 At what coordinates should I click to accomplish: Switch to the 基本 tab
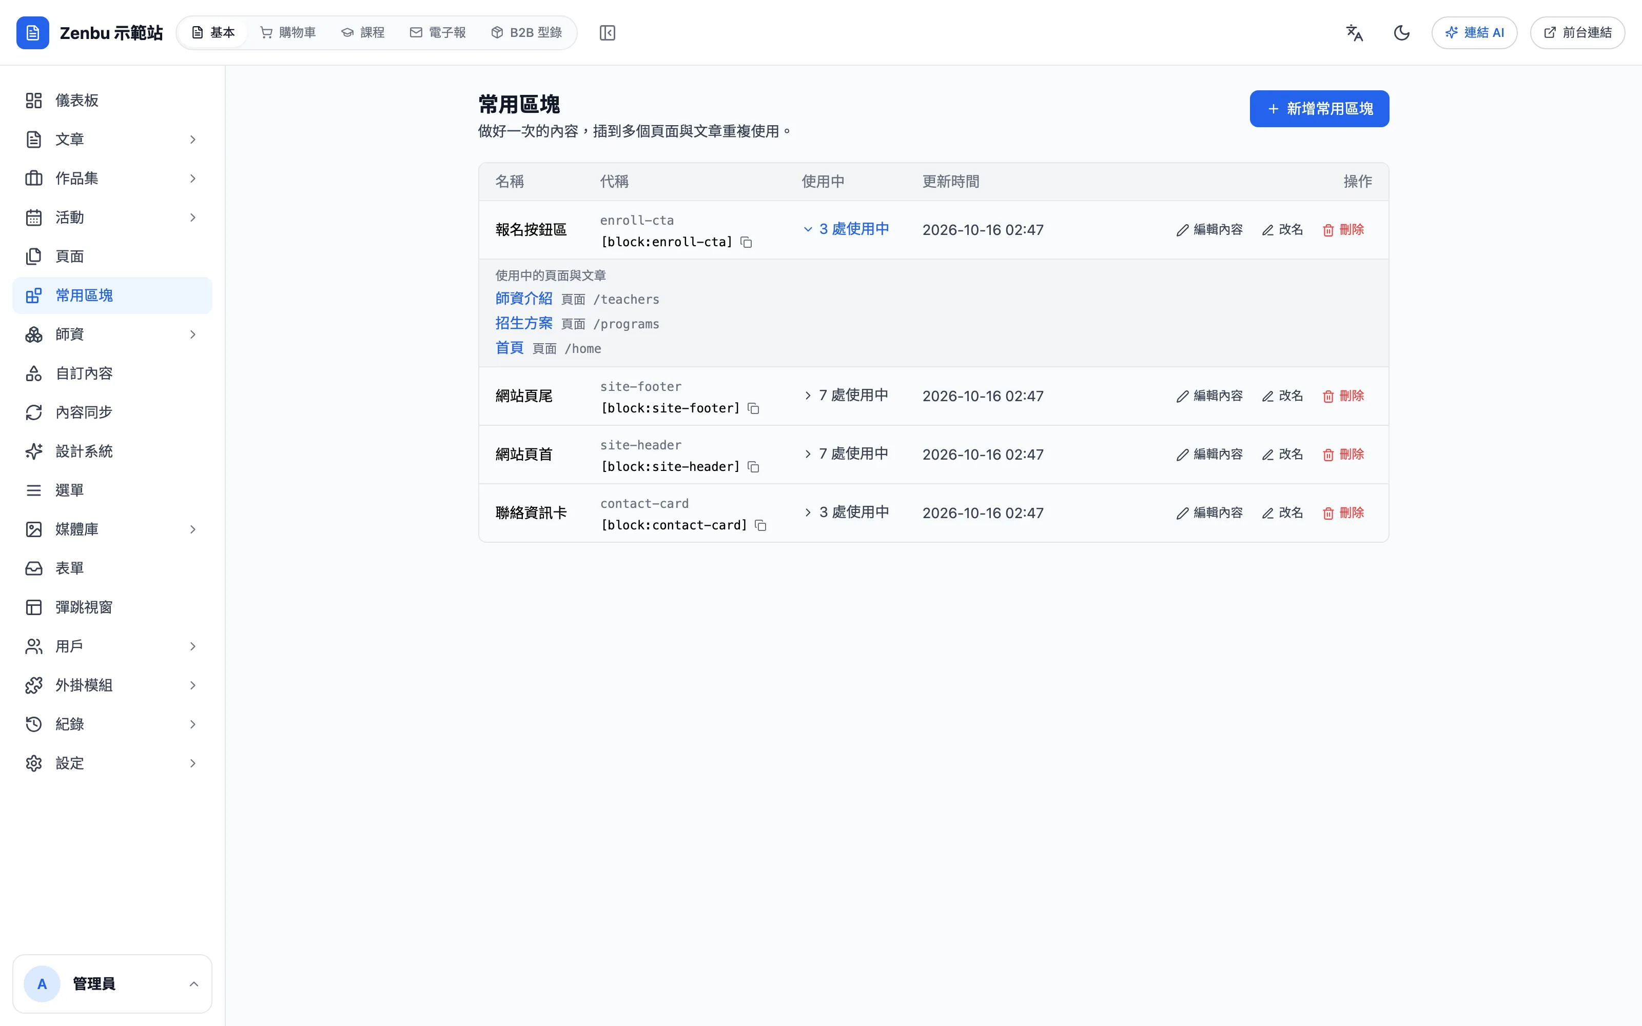[213, 32]
